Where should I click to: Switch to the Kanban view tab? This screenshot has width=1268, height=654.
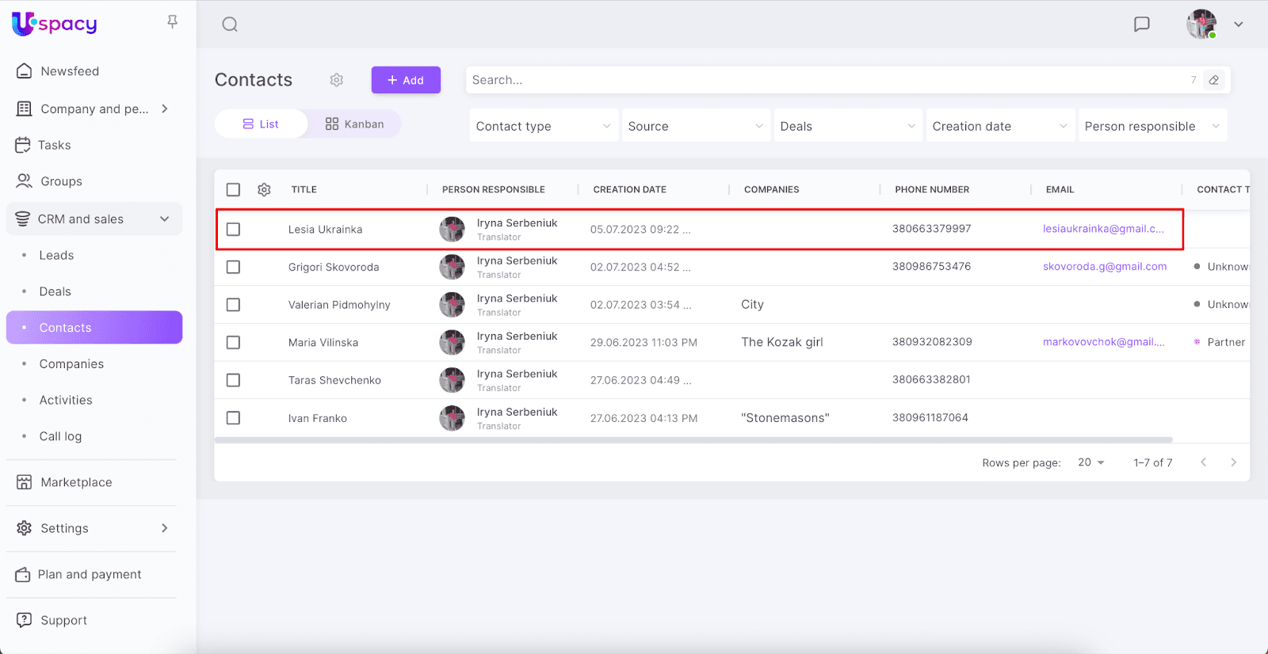pos(354,124)
